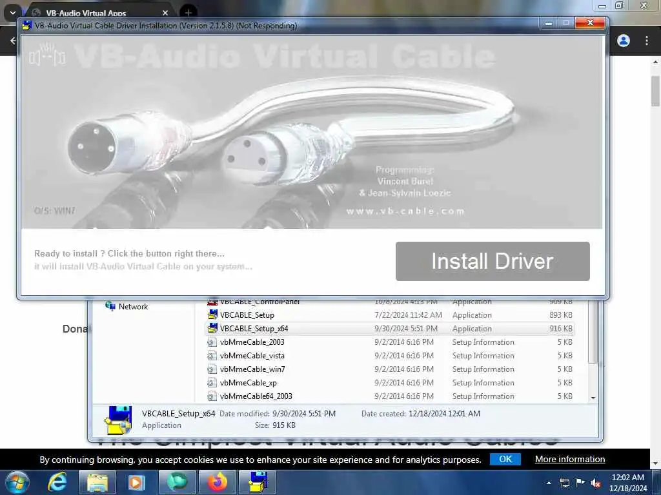Image resolution: width=661 pixels, height=495 pixels.
Task: Select VBCABLE_Setup_x64 icon in file list
Action: 212,328
